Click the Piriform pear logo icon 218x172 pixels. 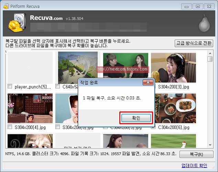click(204, 23)
